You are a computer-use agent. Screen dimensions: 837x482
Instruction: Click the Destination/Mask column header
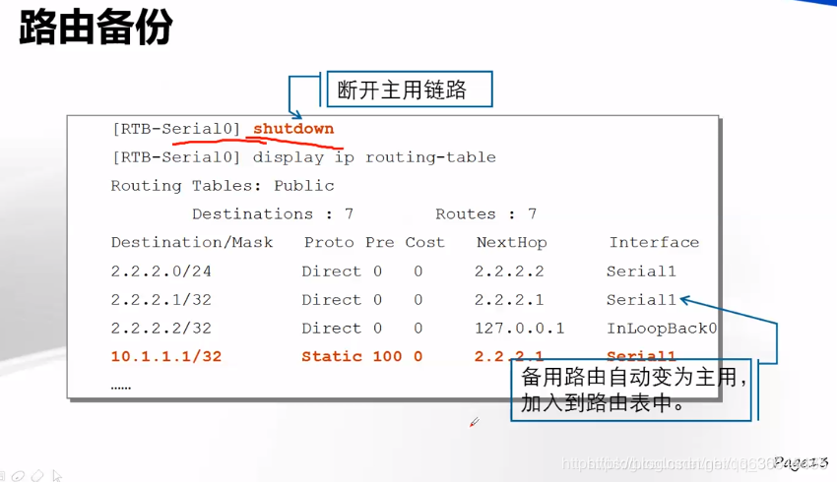tap(192, 243)
